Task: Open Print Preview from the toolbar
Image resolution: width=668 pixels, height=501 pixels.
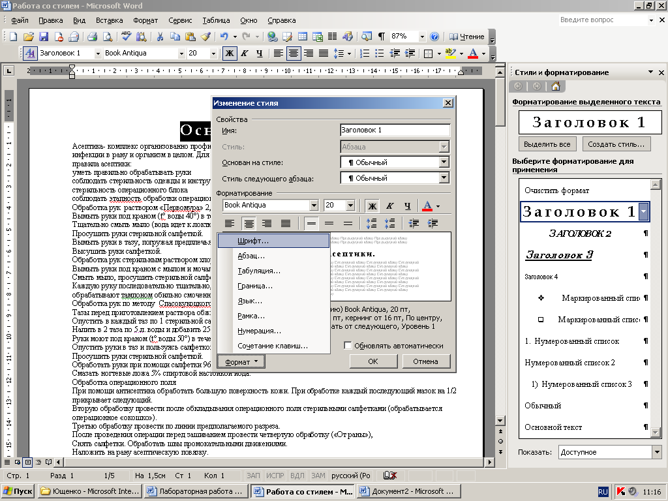Action: pyautogui.click(x=108, y=37)
